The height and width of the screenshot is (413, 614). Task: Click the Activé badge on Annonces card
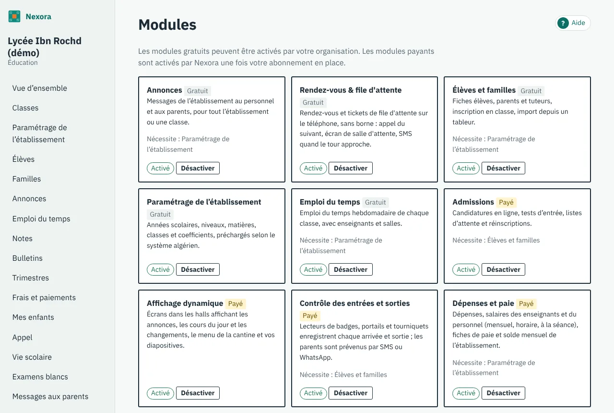[160, 168]
